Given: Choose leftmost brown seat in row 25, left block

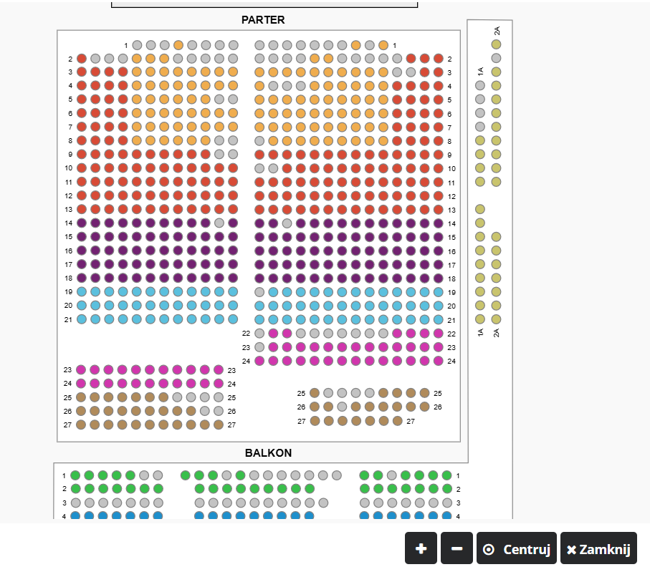Looking at the screenshot, I should tap(82, 397).
